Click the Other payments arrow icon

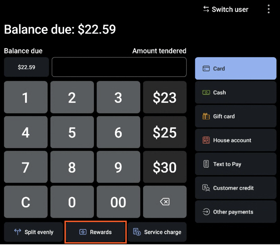[206, 212]
